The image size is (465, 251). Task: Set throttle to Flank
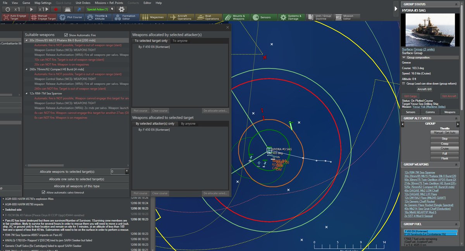(444, 158)
